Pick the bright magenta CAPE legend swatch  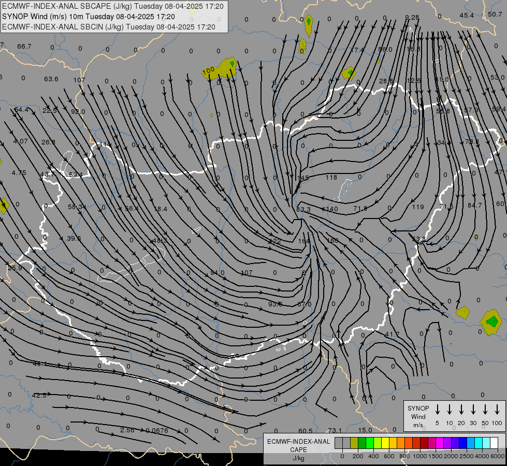coord(440,443)
